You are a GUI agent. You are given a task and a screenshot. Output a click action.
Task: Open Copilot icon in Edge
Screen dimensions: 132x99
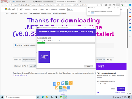pos(130,5)
